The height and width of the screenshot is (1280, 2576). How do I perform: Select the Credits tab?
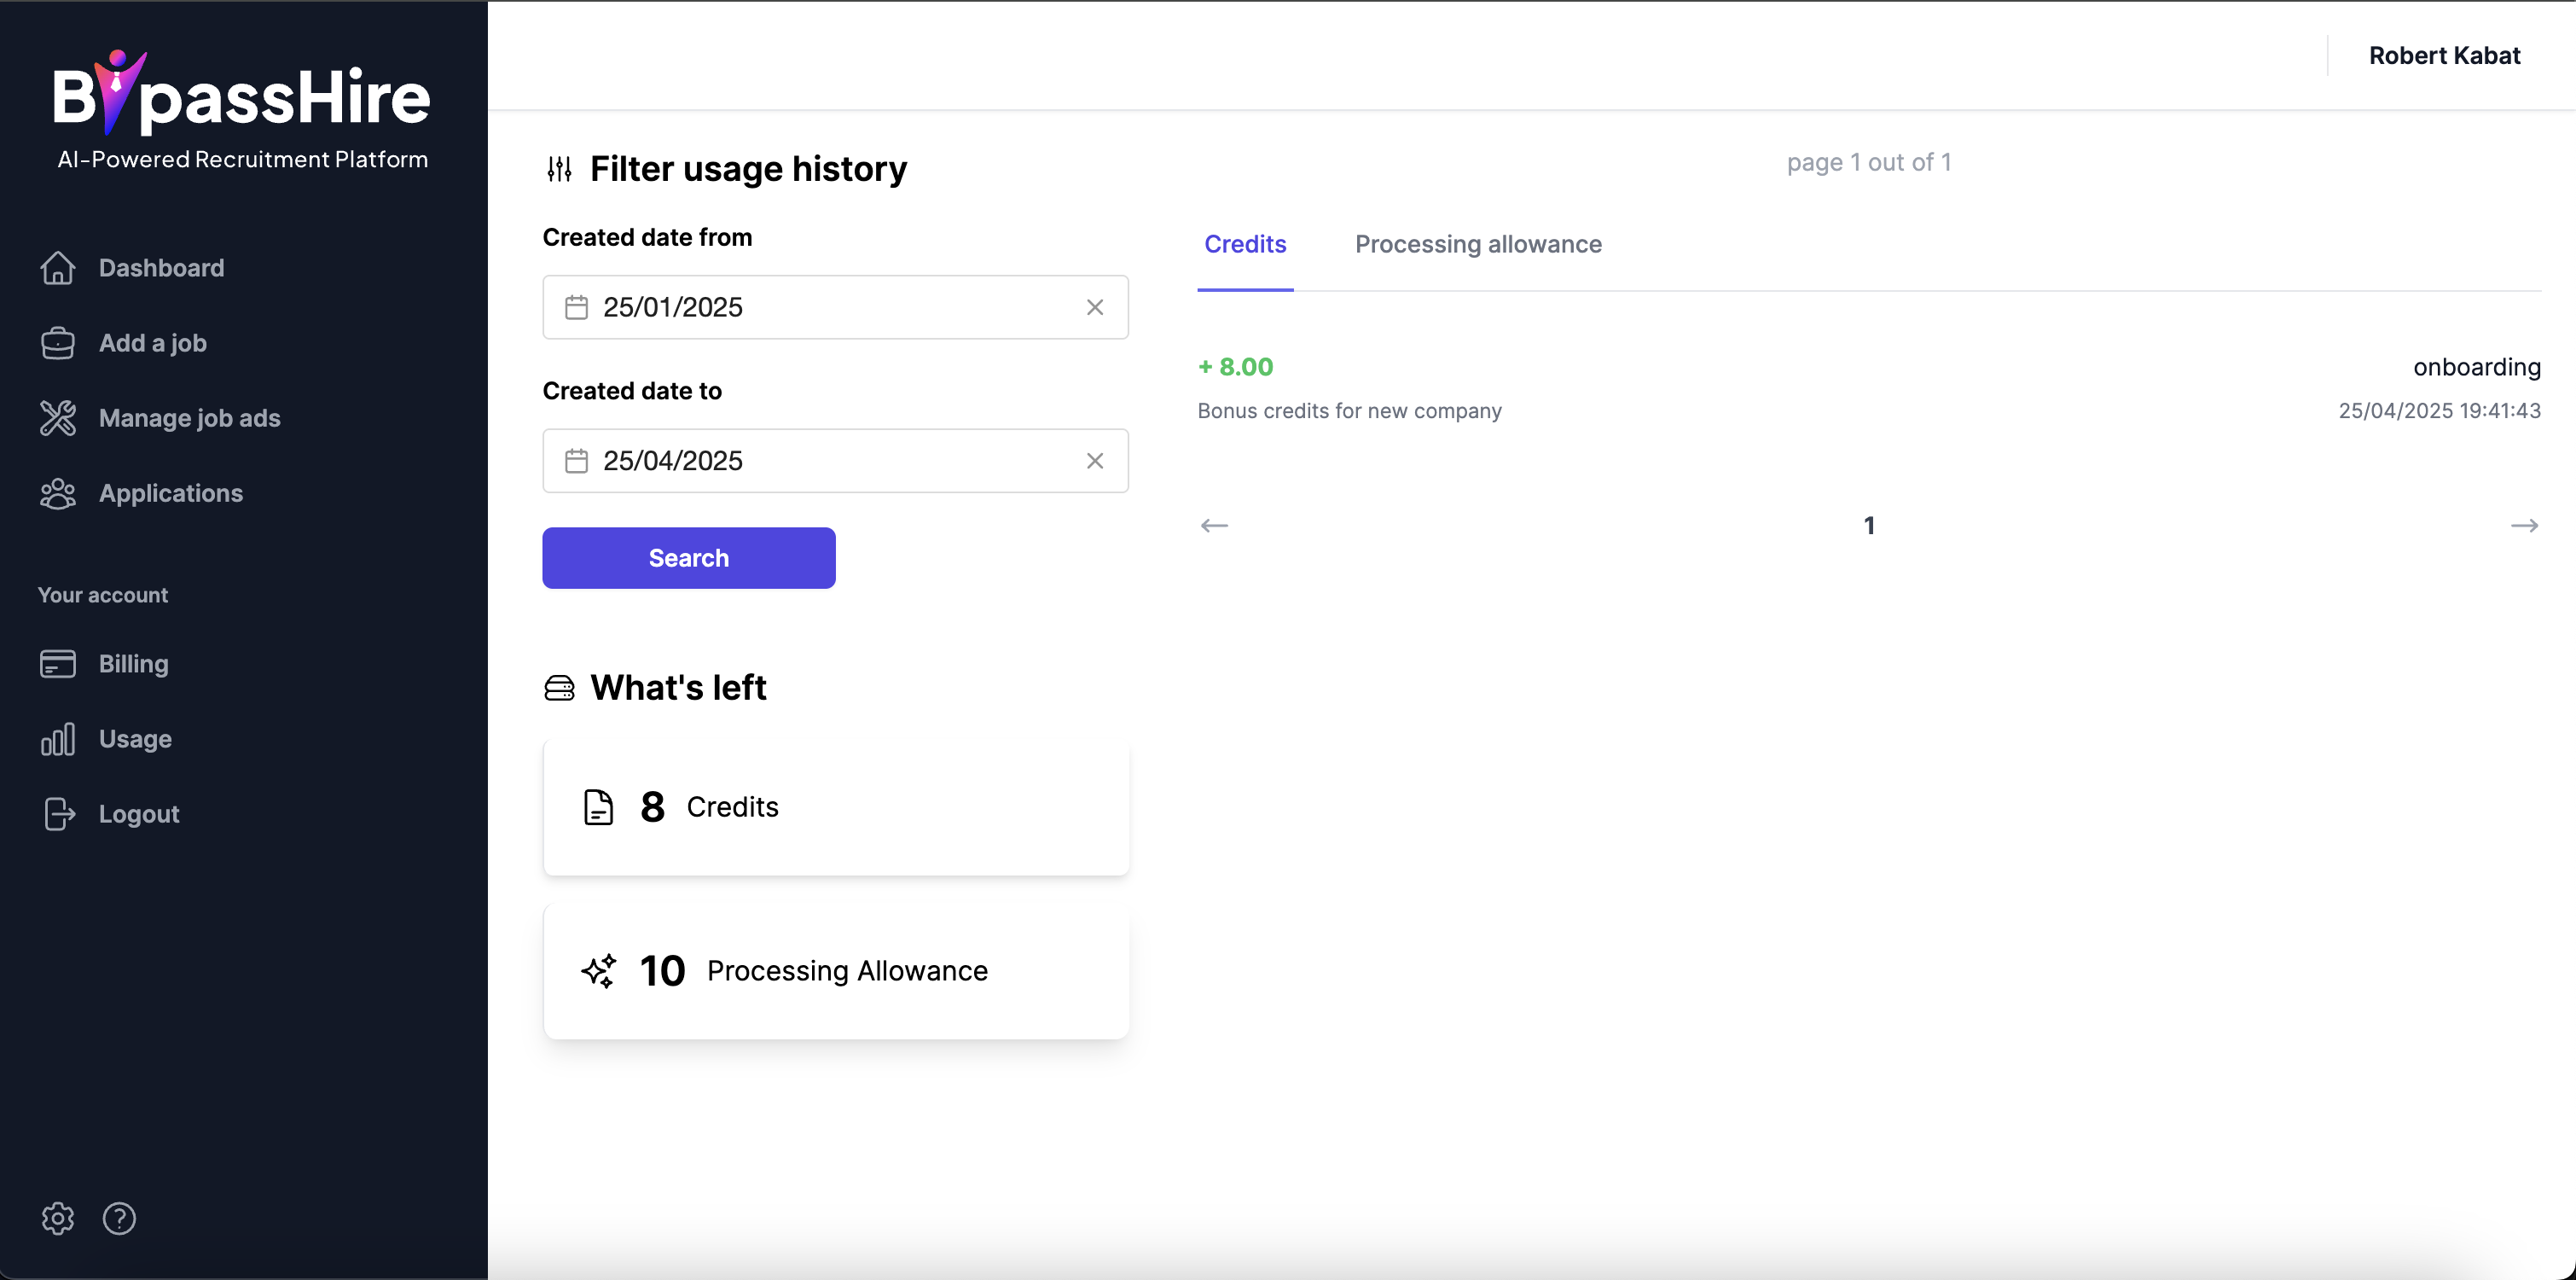pyautogui.click(x=1244, y=244)
